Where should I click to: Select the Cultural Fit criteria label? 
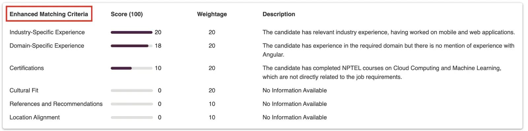click(24, 90)
